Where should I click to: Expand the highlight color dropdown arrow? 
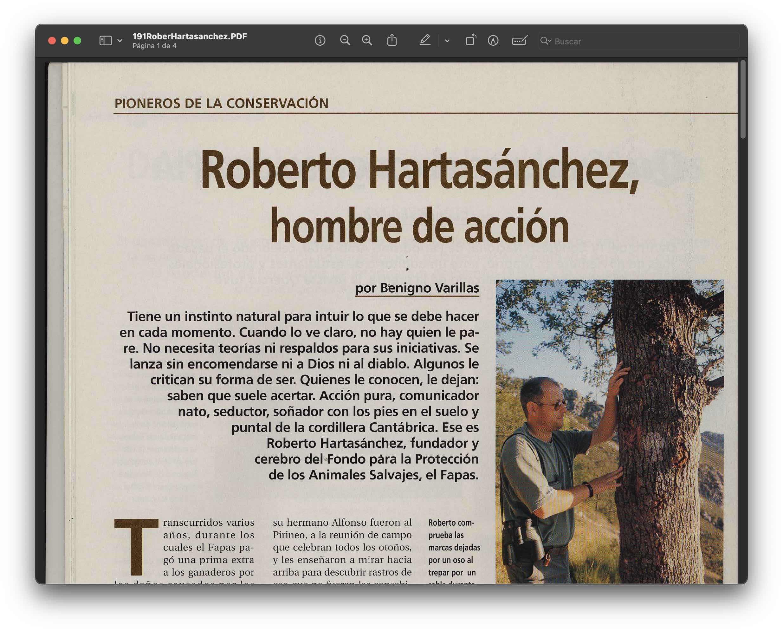click(x=447, y=41)
